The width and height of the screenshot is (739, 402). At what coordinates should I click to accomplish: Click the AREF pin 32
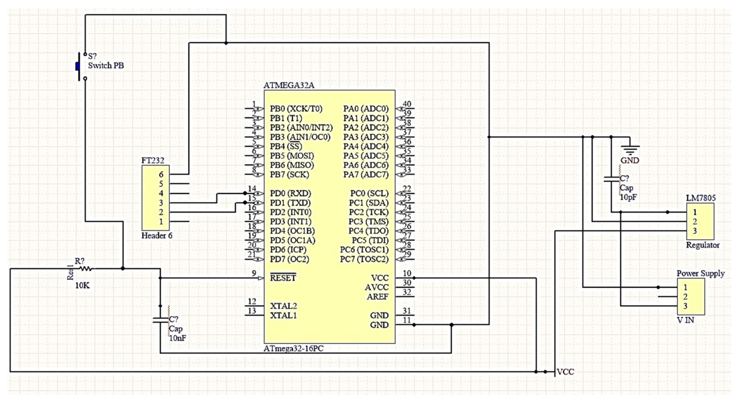pos(404,296)
